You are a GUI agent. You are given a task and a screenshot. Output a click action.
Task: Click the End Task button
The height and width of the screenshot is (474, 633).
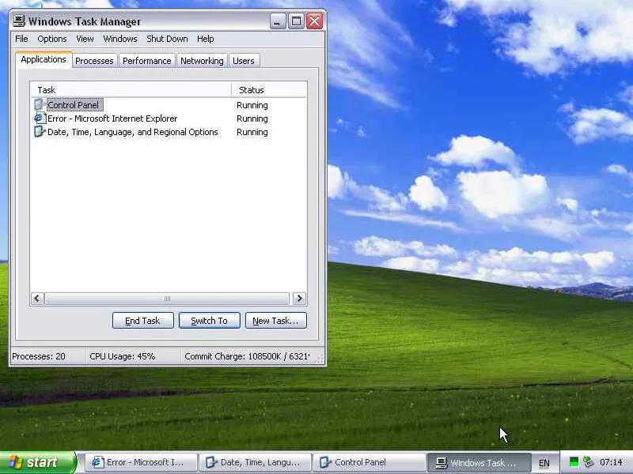tap(143, 321)
